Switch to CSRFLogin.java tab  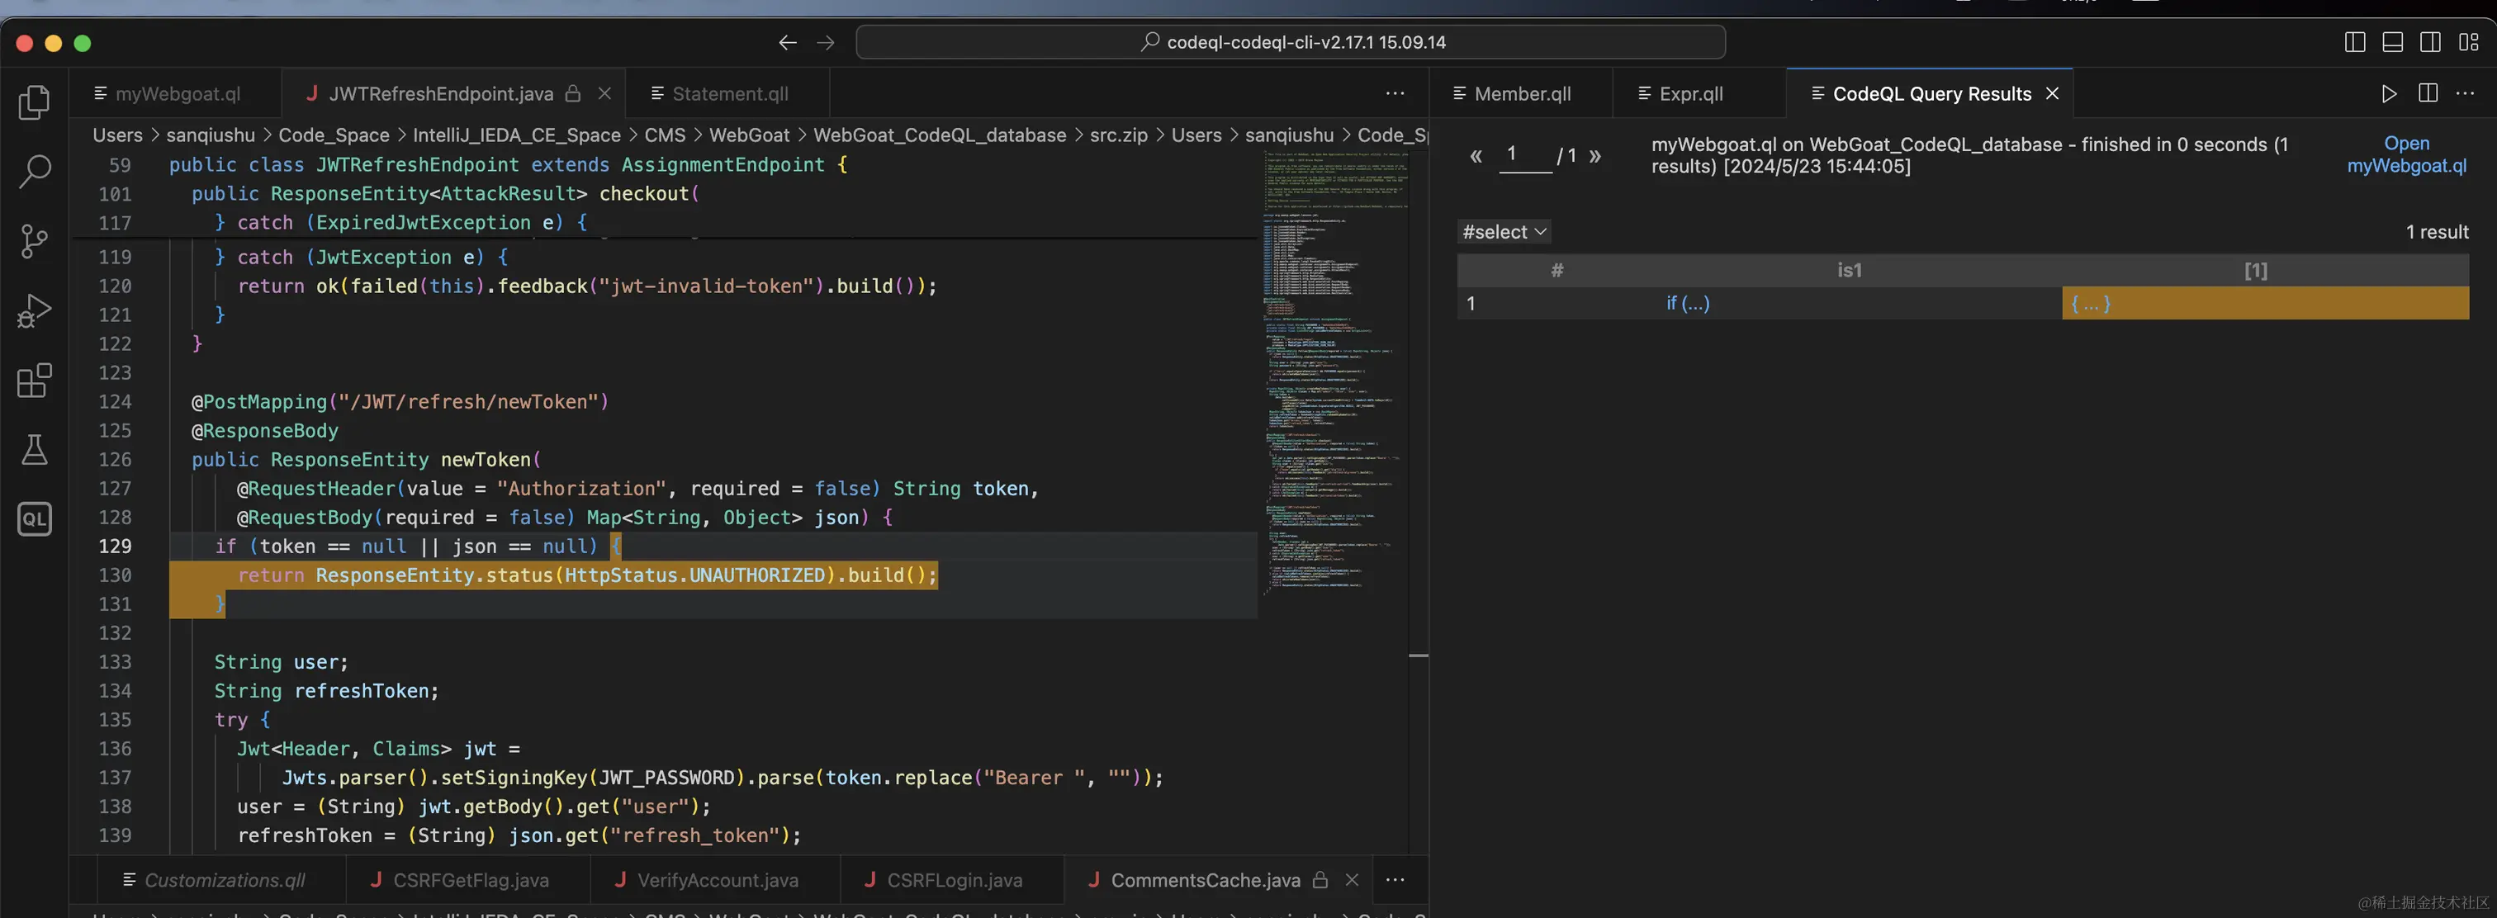954,880
